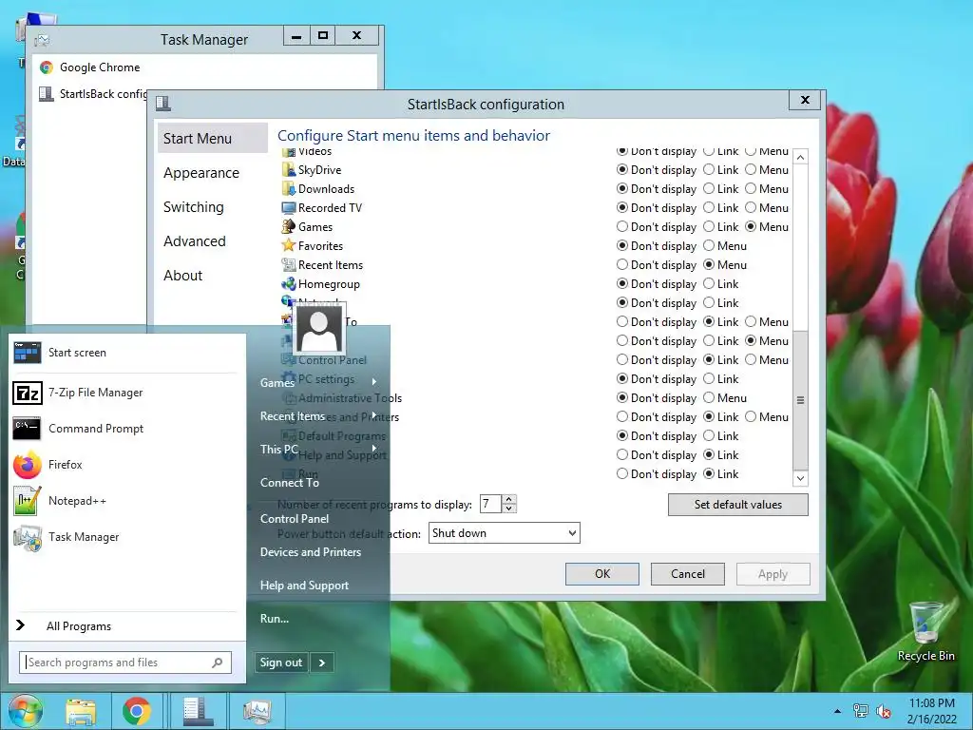Open Run... from Start menu

[x=275, y=618]
